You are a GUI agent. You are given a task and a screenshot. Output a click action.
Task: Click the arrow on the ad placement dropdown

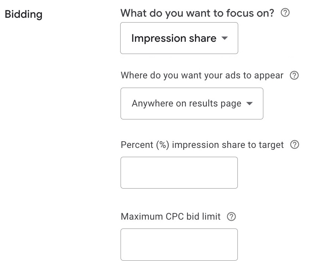click(x=250, y=104)
